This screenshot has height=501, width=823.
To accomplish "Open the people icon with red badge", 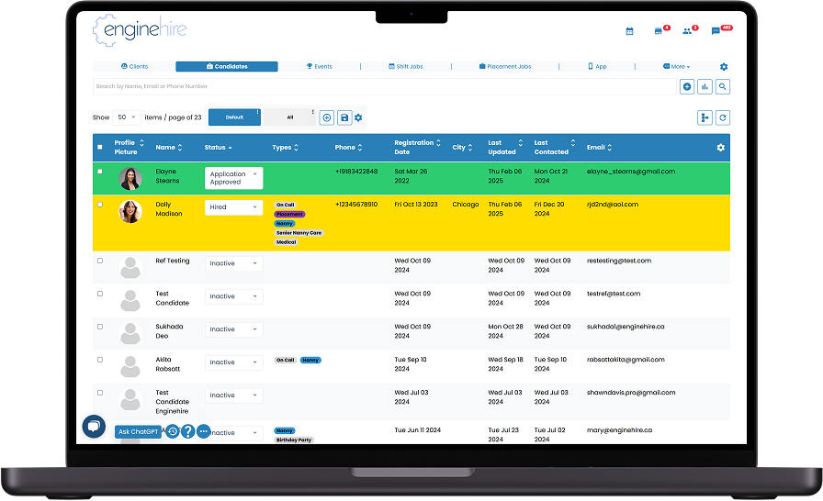I will coord(687,31).
